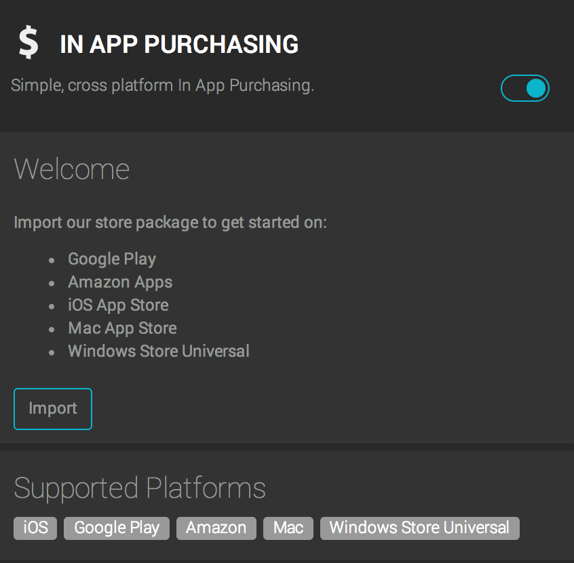This screenshot has height=563, width=574.
Task: Click Windows Store Universal in bulleted list
Action: (159, 351)
